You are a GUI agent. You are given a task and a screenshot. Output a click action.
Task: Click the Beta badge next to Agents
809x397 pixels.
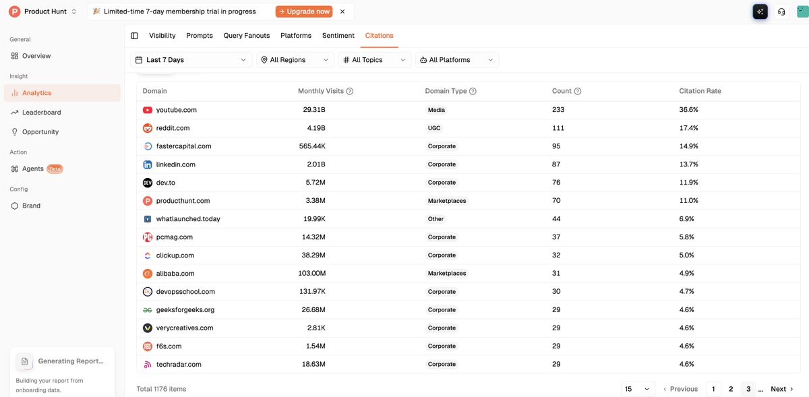click(55, 169)
